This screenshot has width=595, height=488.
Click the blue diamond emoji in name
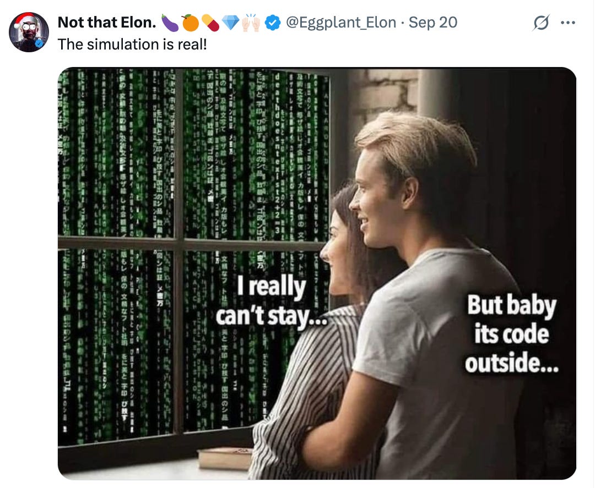(x=230, y=23)
